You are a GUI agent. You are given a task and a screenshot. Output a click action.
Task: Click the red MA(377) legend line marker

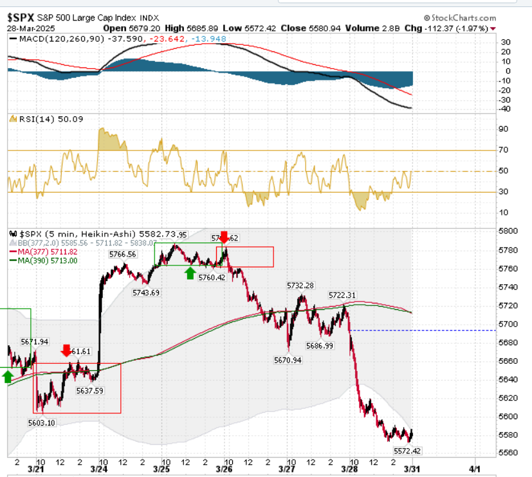pos(13,251)
